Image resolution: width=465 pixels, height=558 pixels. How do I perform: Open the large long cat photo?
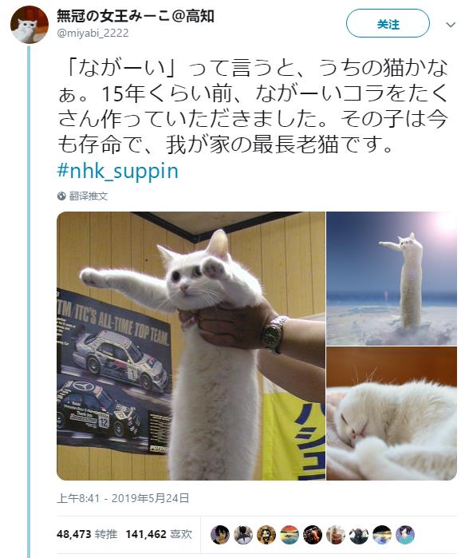pyautogui.click(x=191, y=346)
